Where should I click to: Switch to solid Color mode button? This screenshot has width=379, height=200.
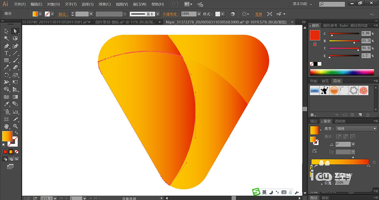click(x=5, y=152)
